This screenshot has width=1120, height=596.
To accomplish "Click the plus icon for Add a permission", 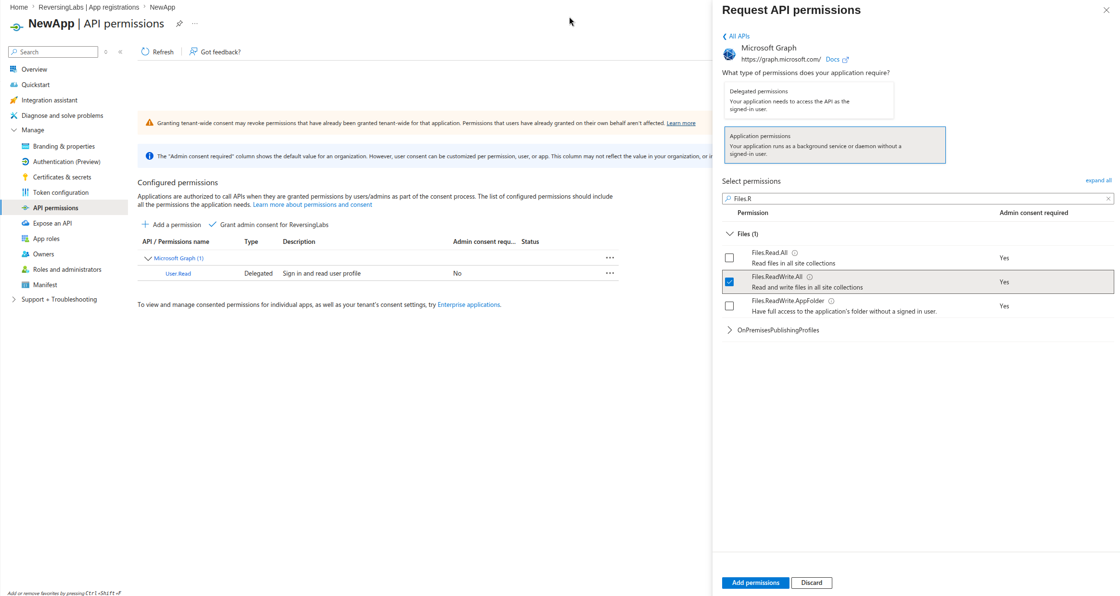I will click(x=145, y=225).
